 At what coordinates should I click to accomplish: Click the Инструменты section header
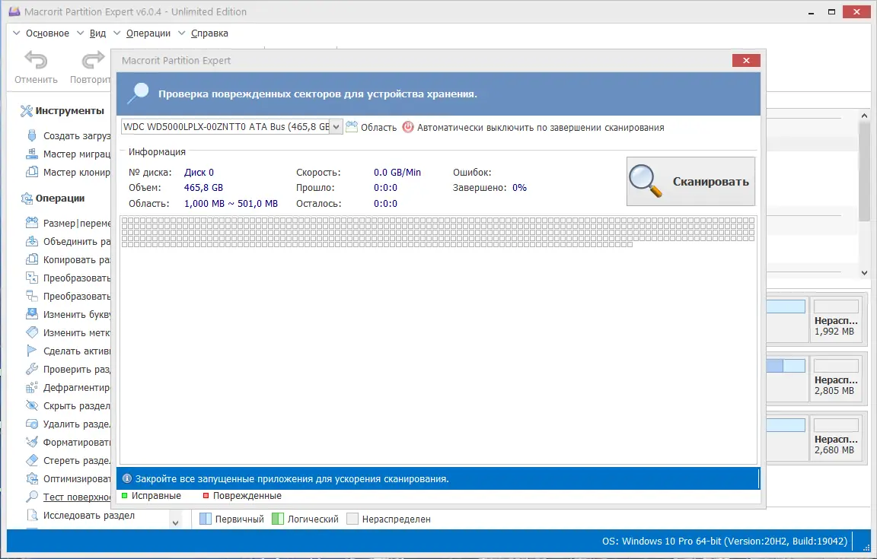pos(70,111)
